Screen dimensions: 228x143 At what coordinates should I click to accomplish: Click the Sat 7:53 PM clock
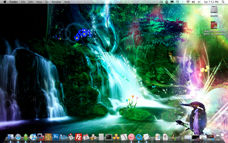coord(211,2)
